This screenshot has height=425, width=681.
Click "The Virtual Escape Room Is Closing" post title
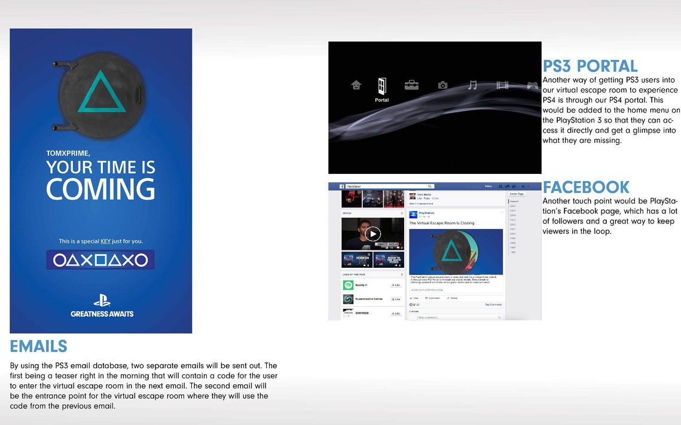pyautogui.click(x=442, y=223)
